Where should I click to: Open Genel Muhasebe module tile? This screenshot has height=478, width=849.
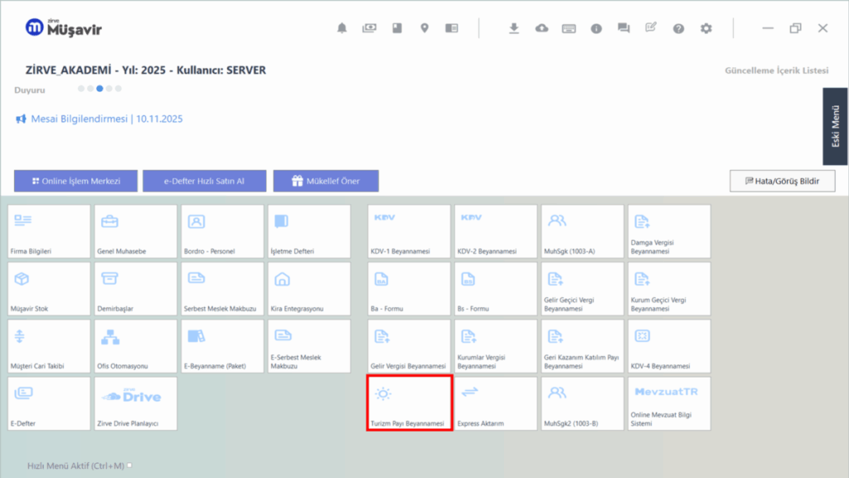(135, 232)
